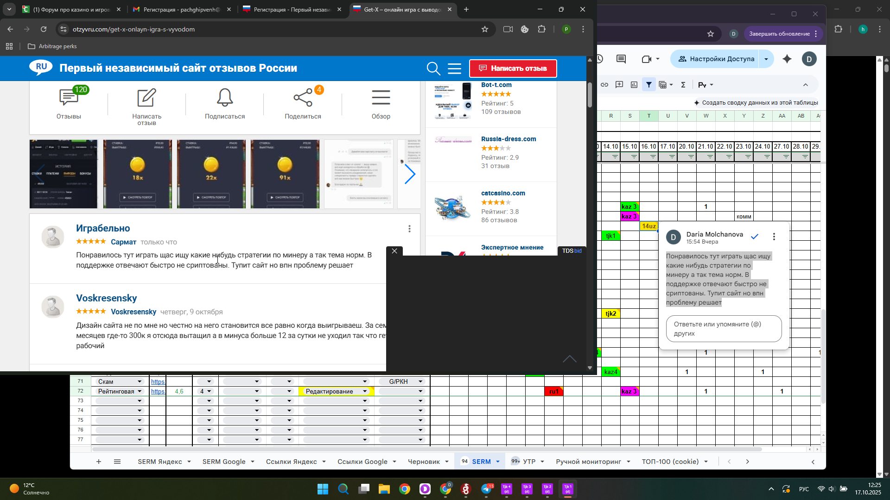Screen dimensions: 890x500
Task: Open the Обзор list icon
Action: tap(381, 98)
